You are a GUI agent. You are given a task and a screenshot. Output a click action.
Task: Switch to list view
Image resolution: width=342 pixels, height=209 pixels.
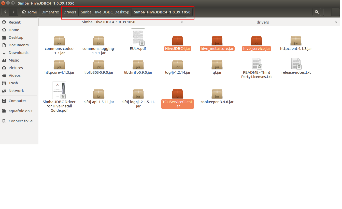click(327, 12)
